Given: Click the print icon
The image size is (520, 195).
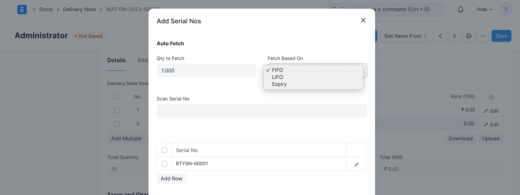Looking at the screenshot, I should [469, 36].
